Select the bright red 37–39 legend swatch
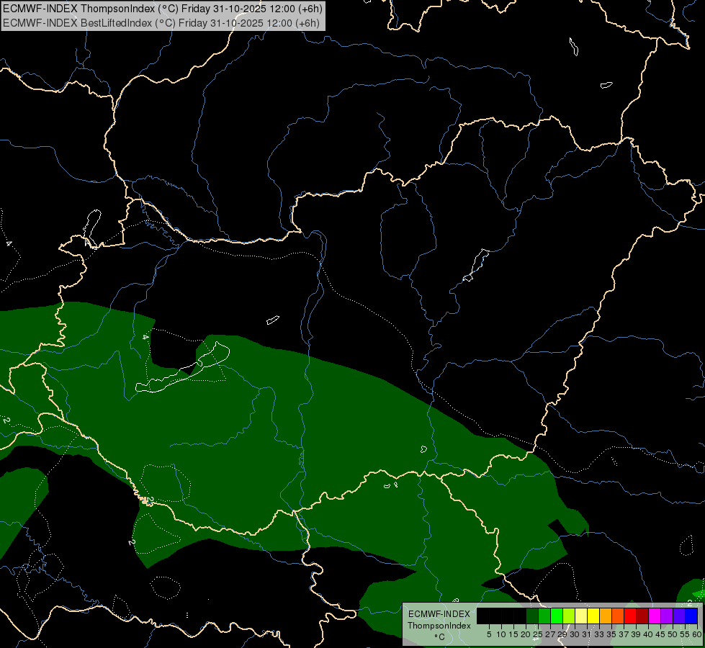Viewport: 705px width, 648px height. [630, 616]
